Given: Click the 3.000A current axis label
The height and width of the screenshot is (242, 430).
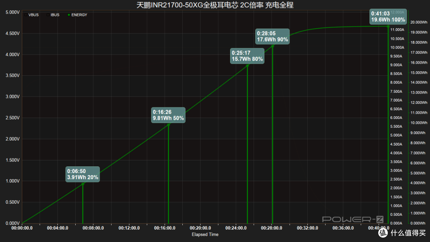Looking at the screenshot, I should pyautogui.click(x=396, y=170).
